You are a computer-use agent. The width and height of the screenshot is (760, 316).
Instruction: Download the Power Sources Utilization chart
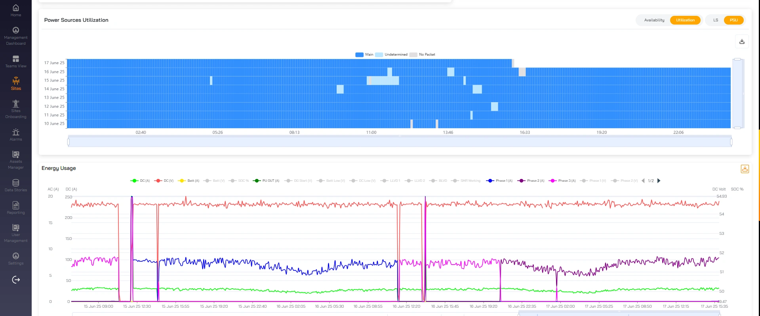click(x=742, y=42)
